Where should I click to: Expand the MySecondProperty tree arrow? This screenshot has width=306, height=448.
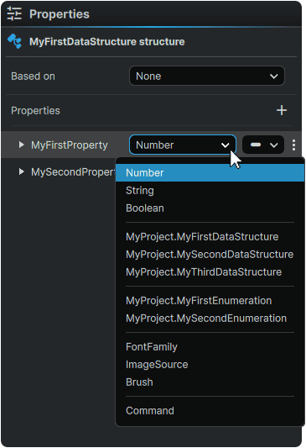click(x=21, y=171)
